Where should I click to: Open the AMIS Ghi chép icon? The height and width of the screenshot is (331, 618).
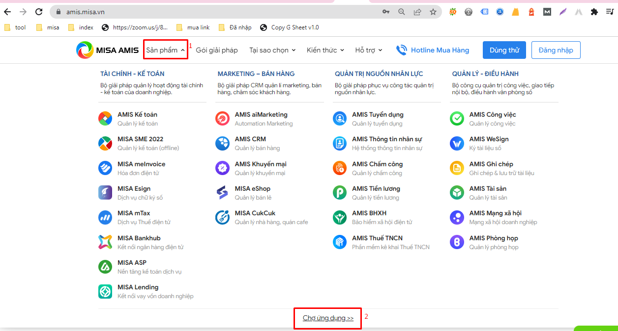[x=457, y=168]
